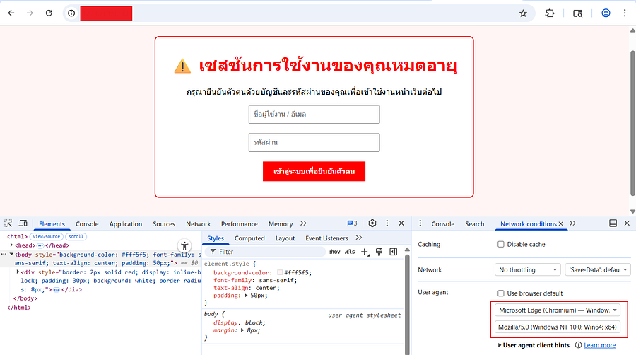Add a new style rule plus icon
Screen dimensions: 636x355
click(365, 252)
